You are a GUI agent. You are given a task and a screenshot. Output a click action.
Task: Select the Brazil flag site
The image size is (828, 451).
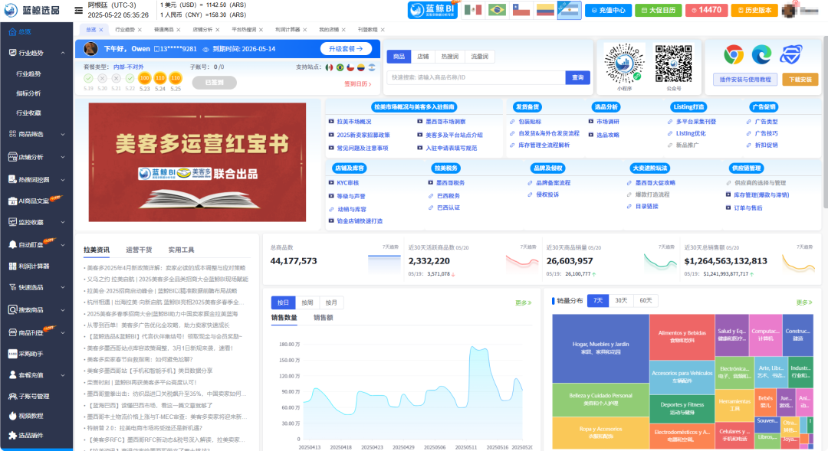[x=497, y=10]
